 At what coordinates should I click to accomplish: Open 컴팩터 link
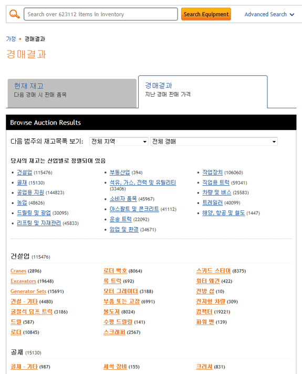click(204, 312)
